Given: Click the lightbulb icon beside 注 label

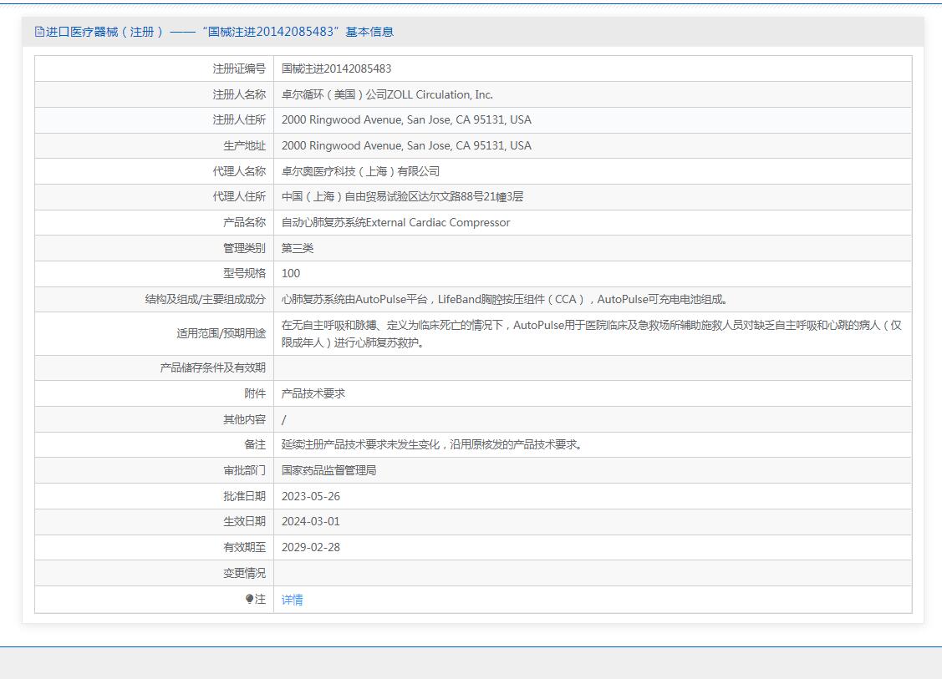Looking at the screenshot, I should [249, 599].
